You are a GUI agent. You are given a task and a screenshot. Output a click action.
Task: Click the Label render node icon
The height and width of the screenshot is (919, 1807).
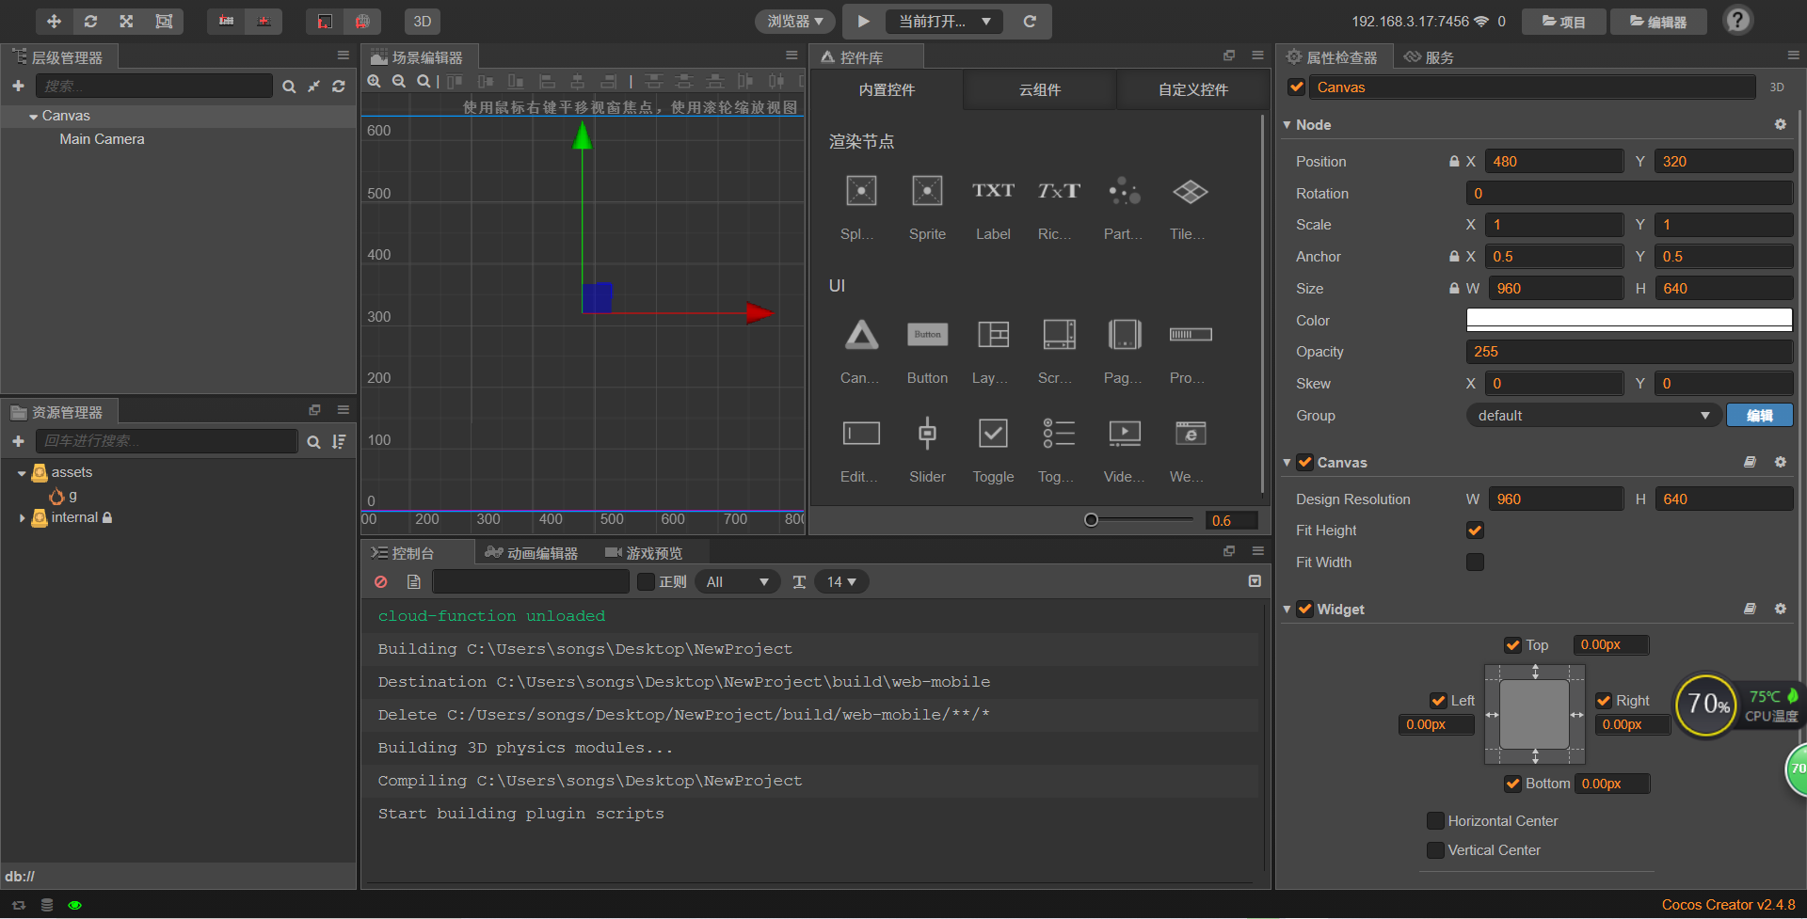(x=993, y=192)
